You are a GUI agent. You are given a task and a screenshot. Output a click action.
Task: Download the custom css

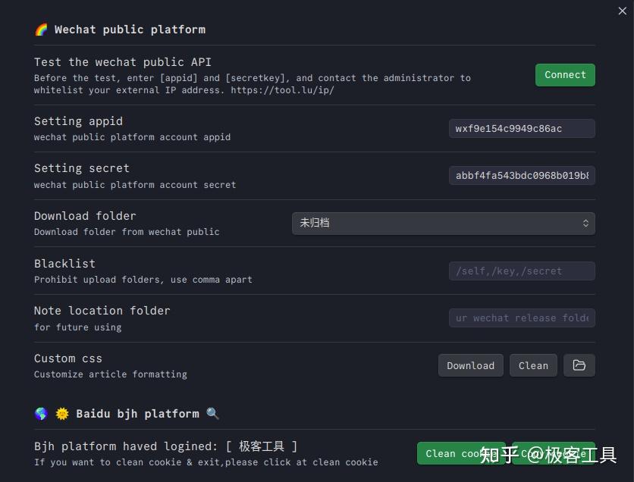tap(471, 365)
